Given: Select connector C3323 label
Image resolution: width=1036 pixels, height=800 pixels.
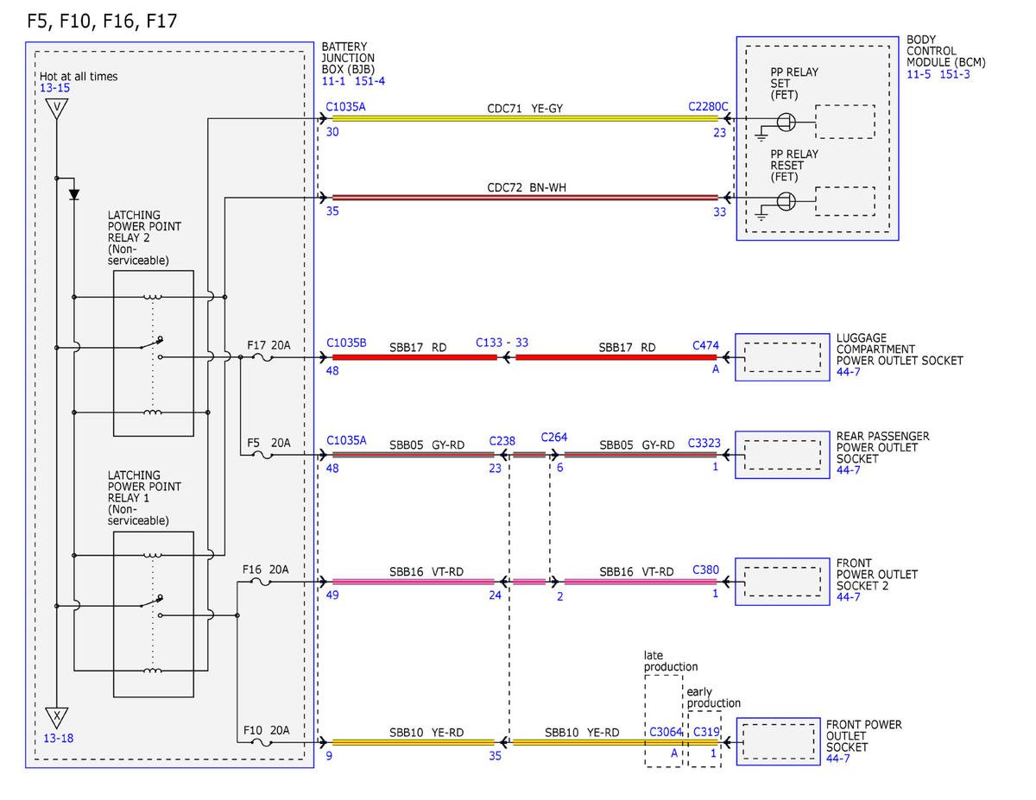Looking at the screenshot, I should (x=704, y=443).
